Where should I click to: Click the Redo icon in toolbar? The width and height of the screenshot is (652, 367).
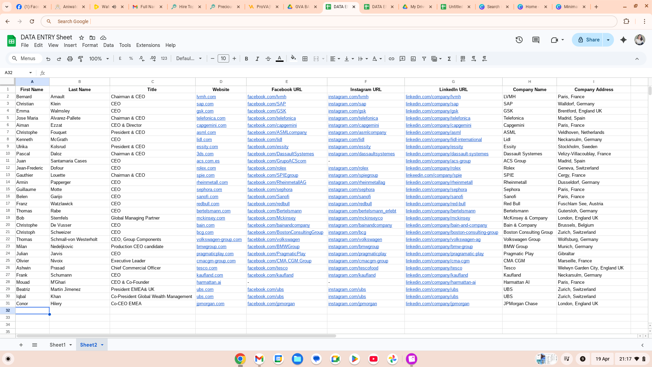59,59
